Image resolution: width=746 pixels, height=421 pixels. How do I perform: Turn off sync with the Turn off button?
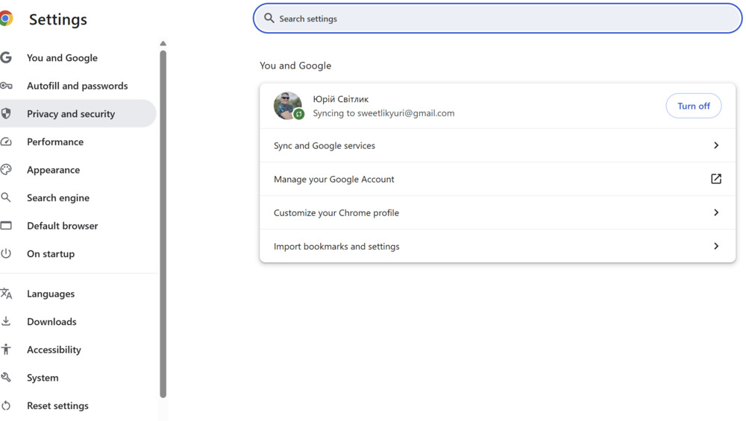pos(694,106)
